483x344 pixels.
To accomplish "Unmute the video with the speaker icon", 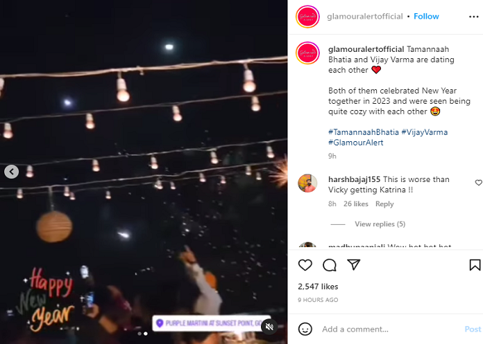I will (x=269, y=327).
